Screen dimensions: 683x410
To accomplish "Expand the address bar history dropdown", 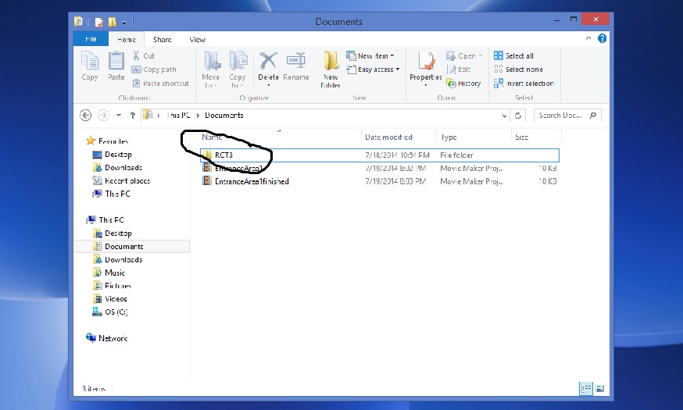I will click(504, 116).
